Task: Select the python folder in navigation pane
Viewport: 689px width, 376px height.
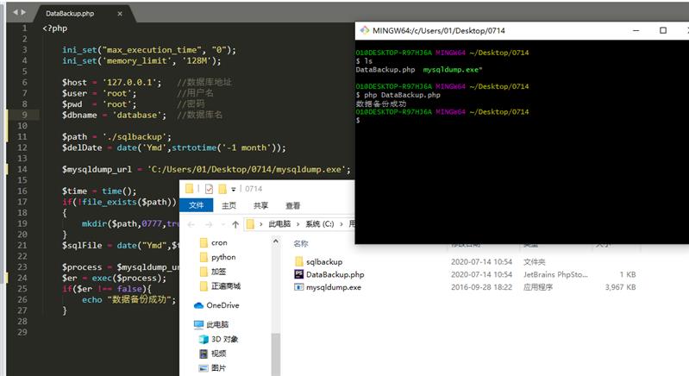Action: tap(222, 257)
